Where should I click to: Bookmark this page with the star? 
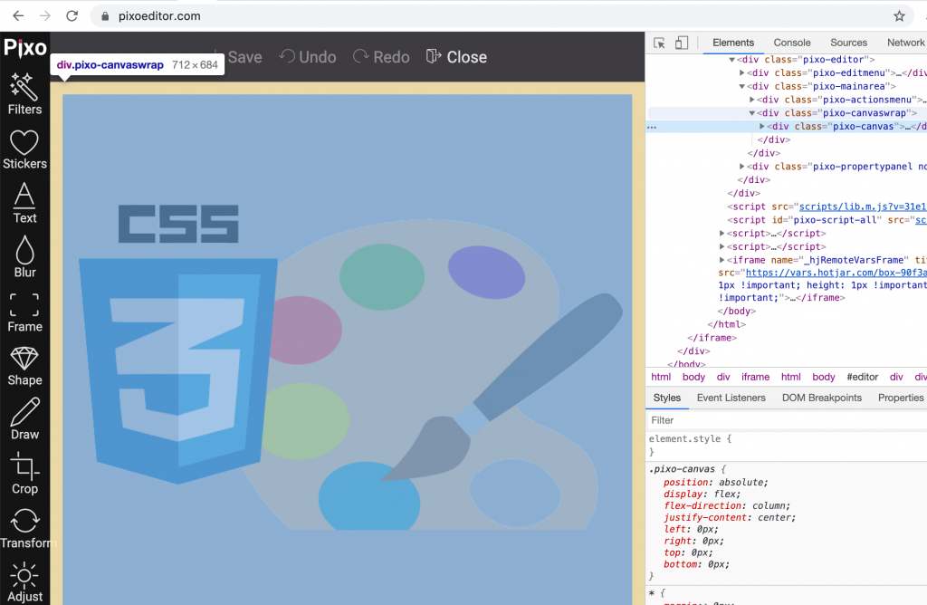(899, 16)
